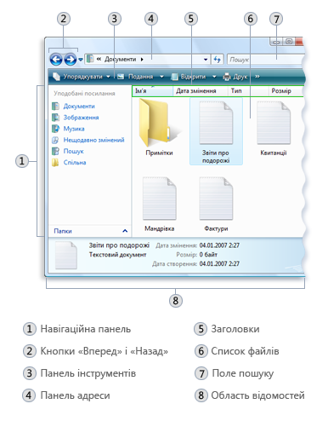This screenshot has height=421, width=328.
Task: Click the Нещодавно змінений icon in favorites
Action: (55, 140)
